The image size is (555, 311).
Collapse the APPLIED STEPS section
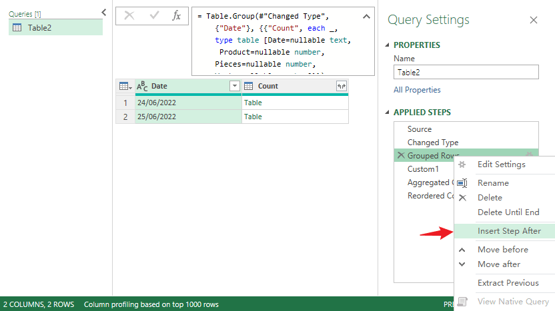pos(387,112)
